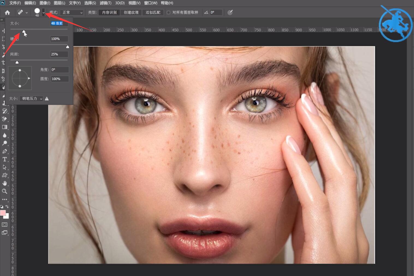Image resolution: width=414 pixels, height=276 pixels.
Task: Select the Eraser tool
Action: [x=4, y=119]
